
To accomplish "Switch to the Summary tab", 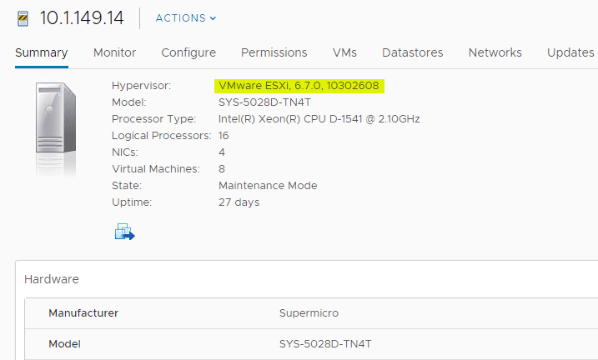I will (41, 52).
